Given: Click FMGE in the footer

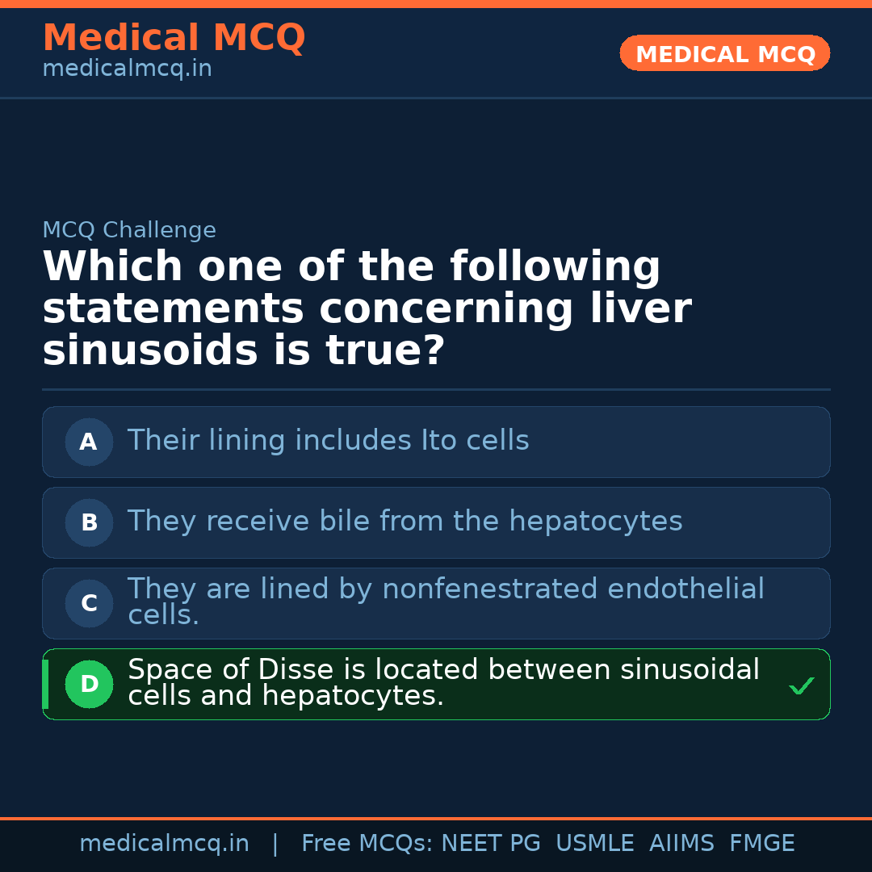Looking at the screenshot, I should tap(761, 844).
